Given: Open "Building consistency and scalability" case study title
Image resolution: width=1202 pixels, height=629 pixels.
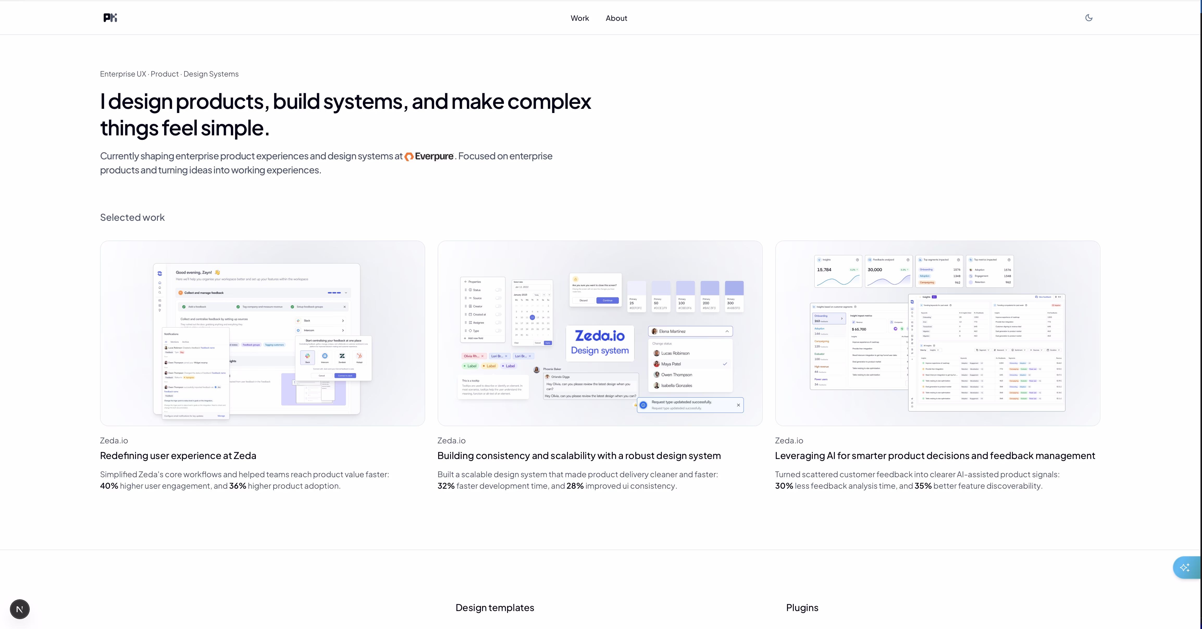Looking at the screenshot, I should (579, 456).
